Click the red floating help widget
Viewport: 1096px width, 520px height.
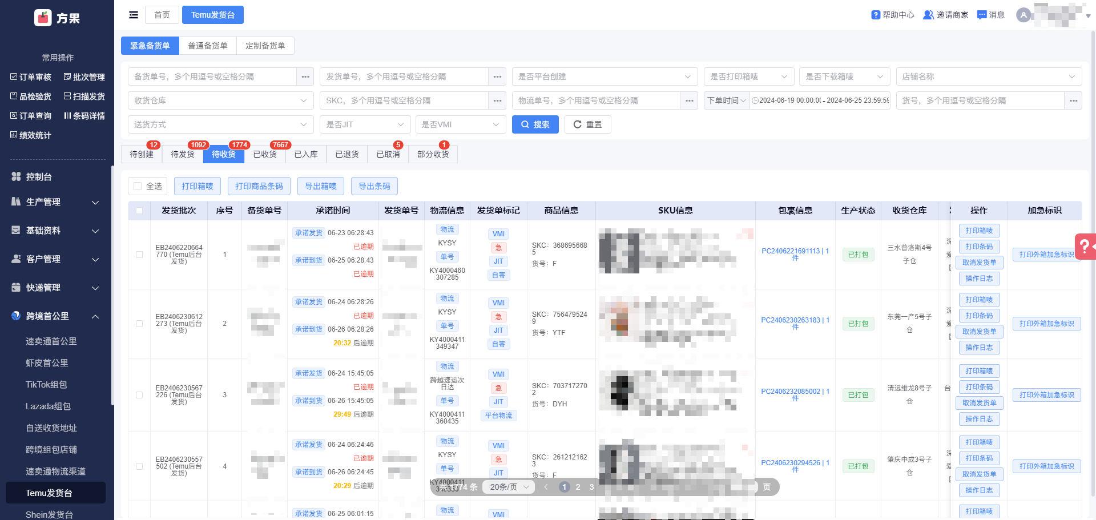[x=1085, y=247]
